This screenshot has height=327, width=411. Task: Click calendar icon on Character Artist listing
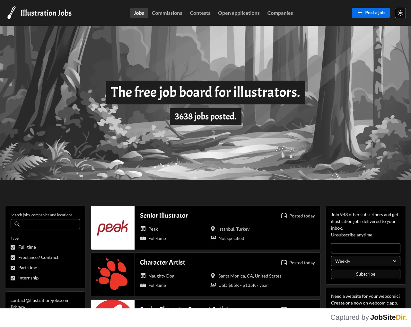(284, 262)
